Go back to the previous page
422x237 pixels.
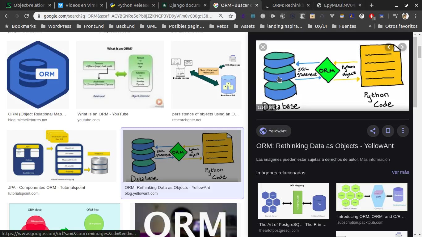point(7,16)
